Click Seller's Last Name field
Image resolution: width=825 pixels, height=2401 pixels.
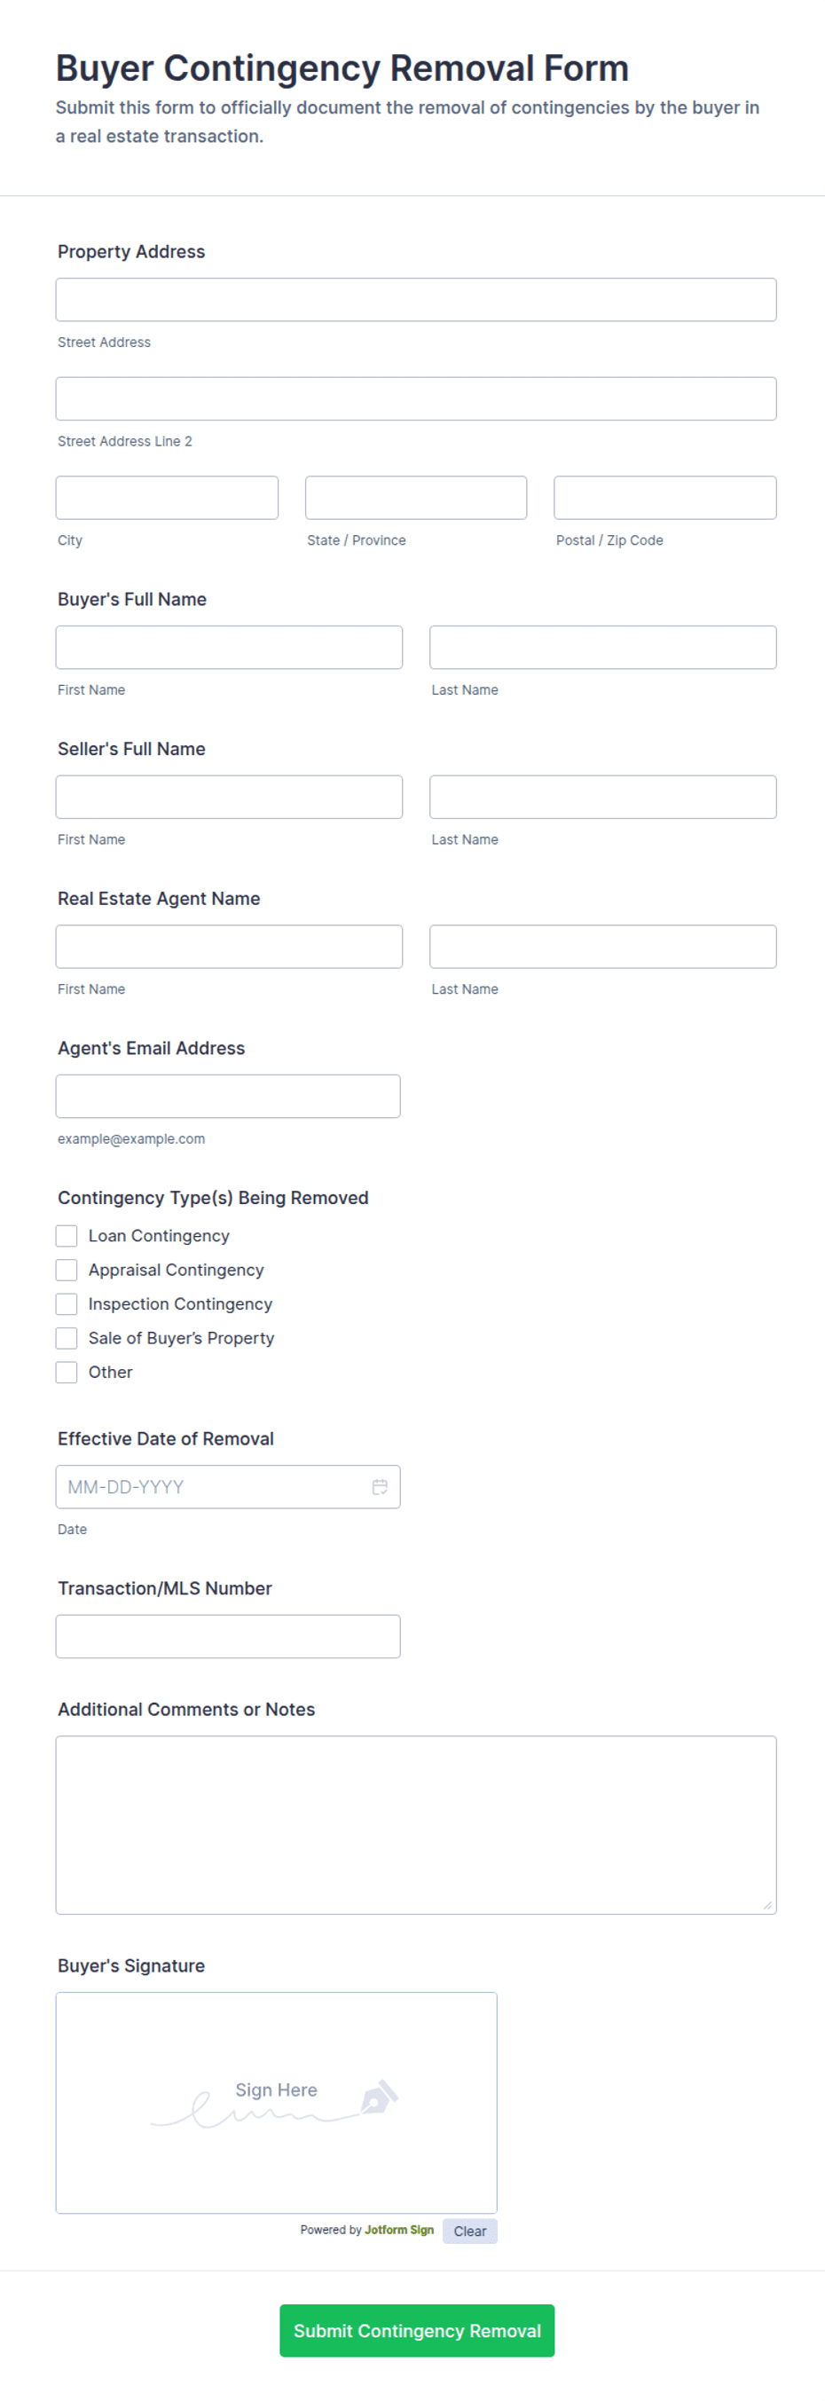[x=603, y=797]
